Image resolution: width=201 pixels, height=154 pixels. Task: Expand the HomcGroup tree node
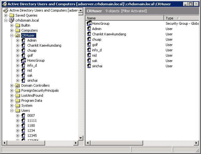coord(18,61)
